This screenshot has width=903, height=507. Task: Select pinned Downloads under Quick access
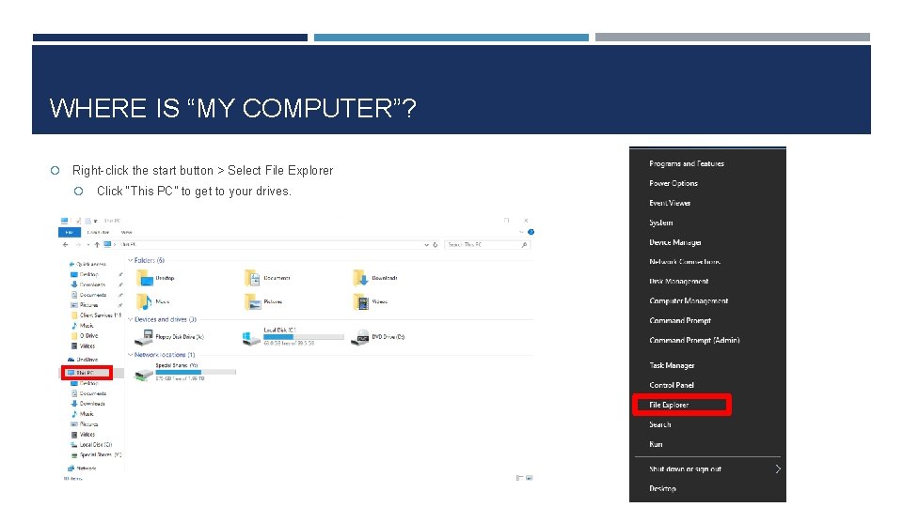pyautogui.click(x=88, y=284)
